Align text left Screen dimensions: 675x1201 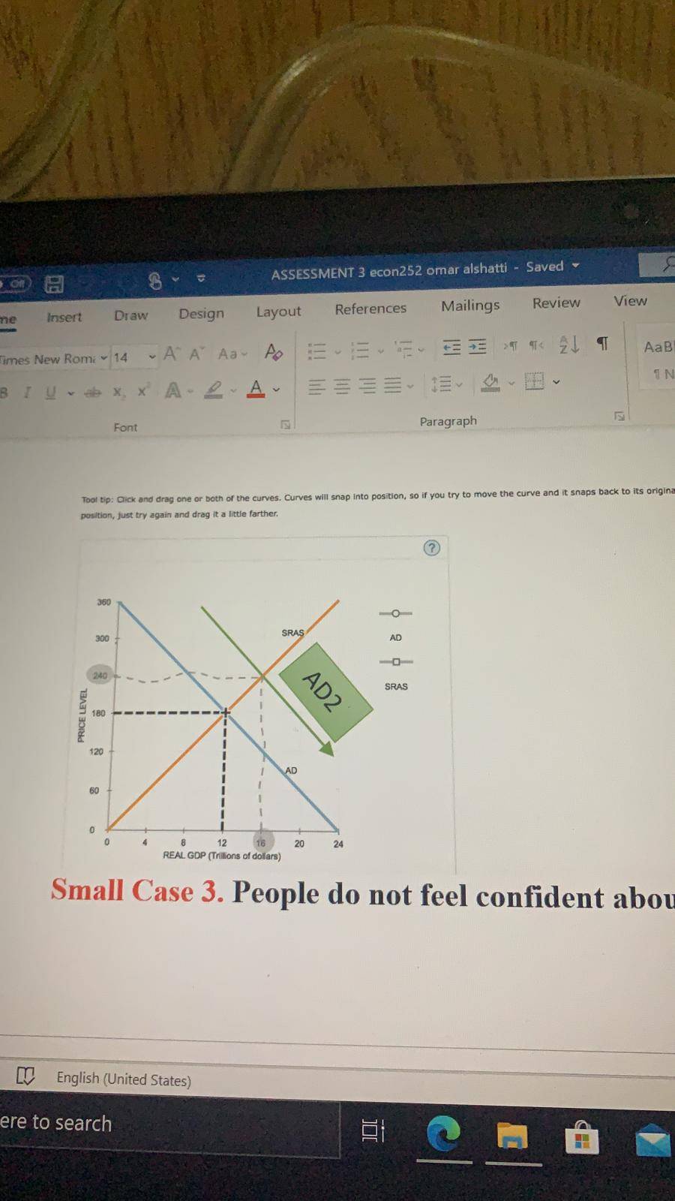pyautogui.click(x=317, y=387)
